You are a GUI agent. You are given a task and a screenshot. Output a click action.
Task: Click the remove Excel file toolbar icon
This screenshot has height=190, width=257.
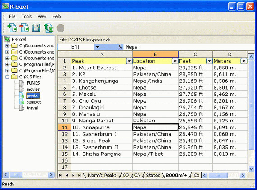point(24,28)
